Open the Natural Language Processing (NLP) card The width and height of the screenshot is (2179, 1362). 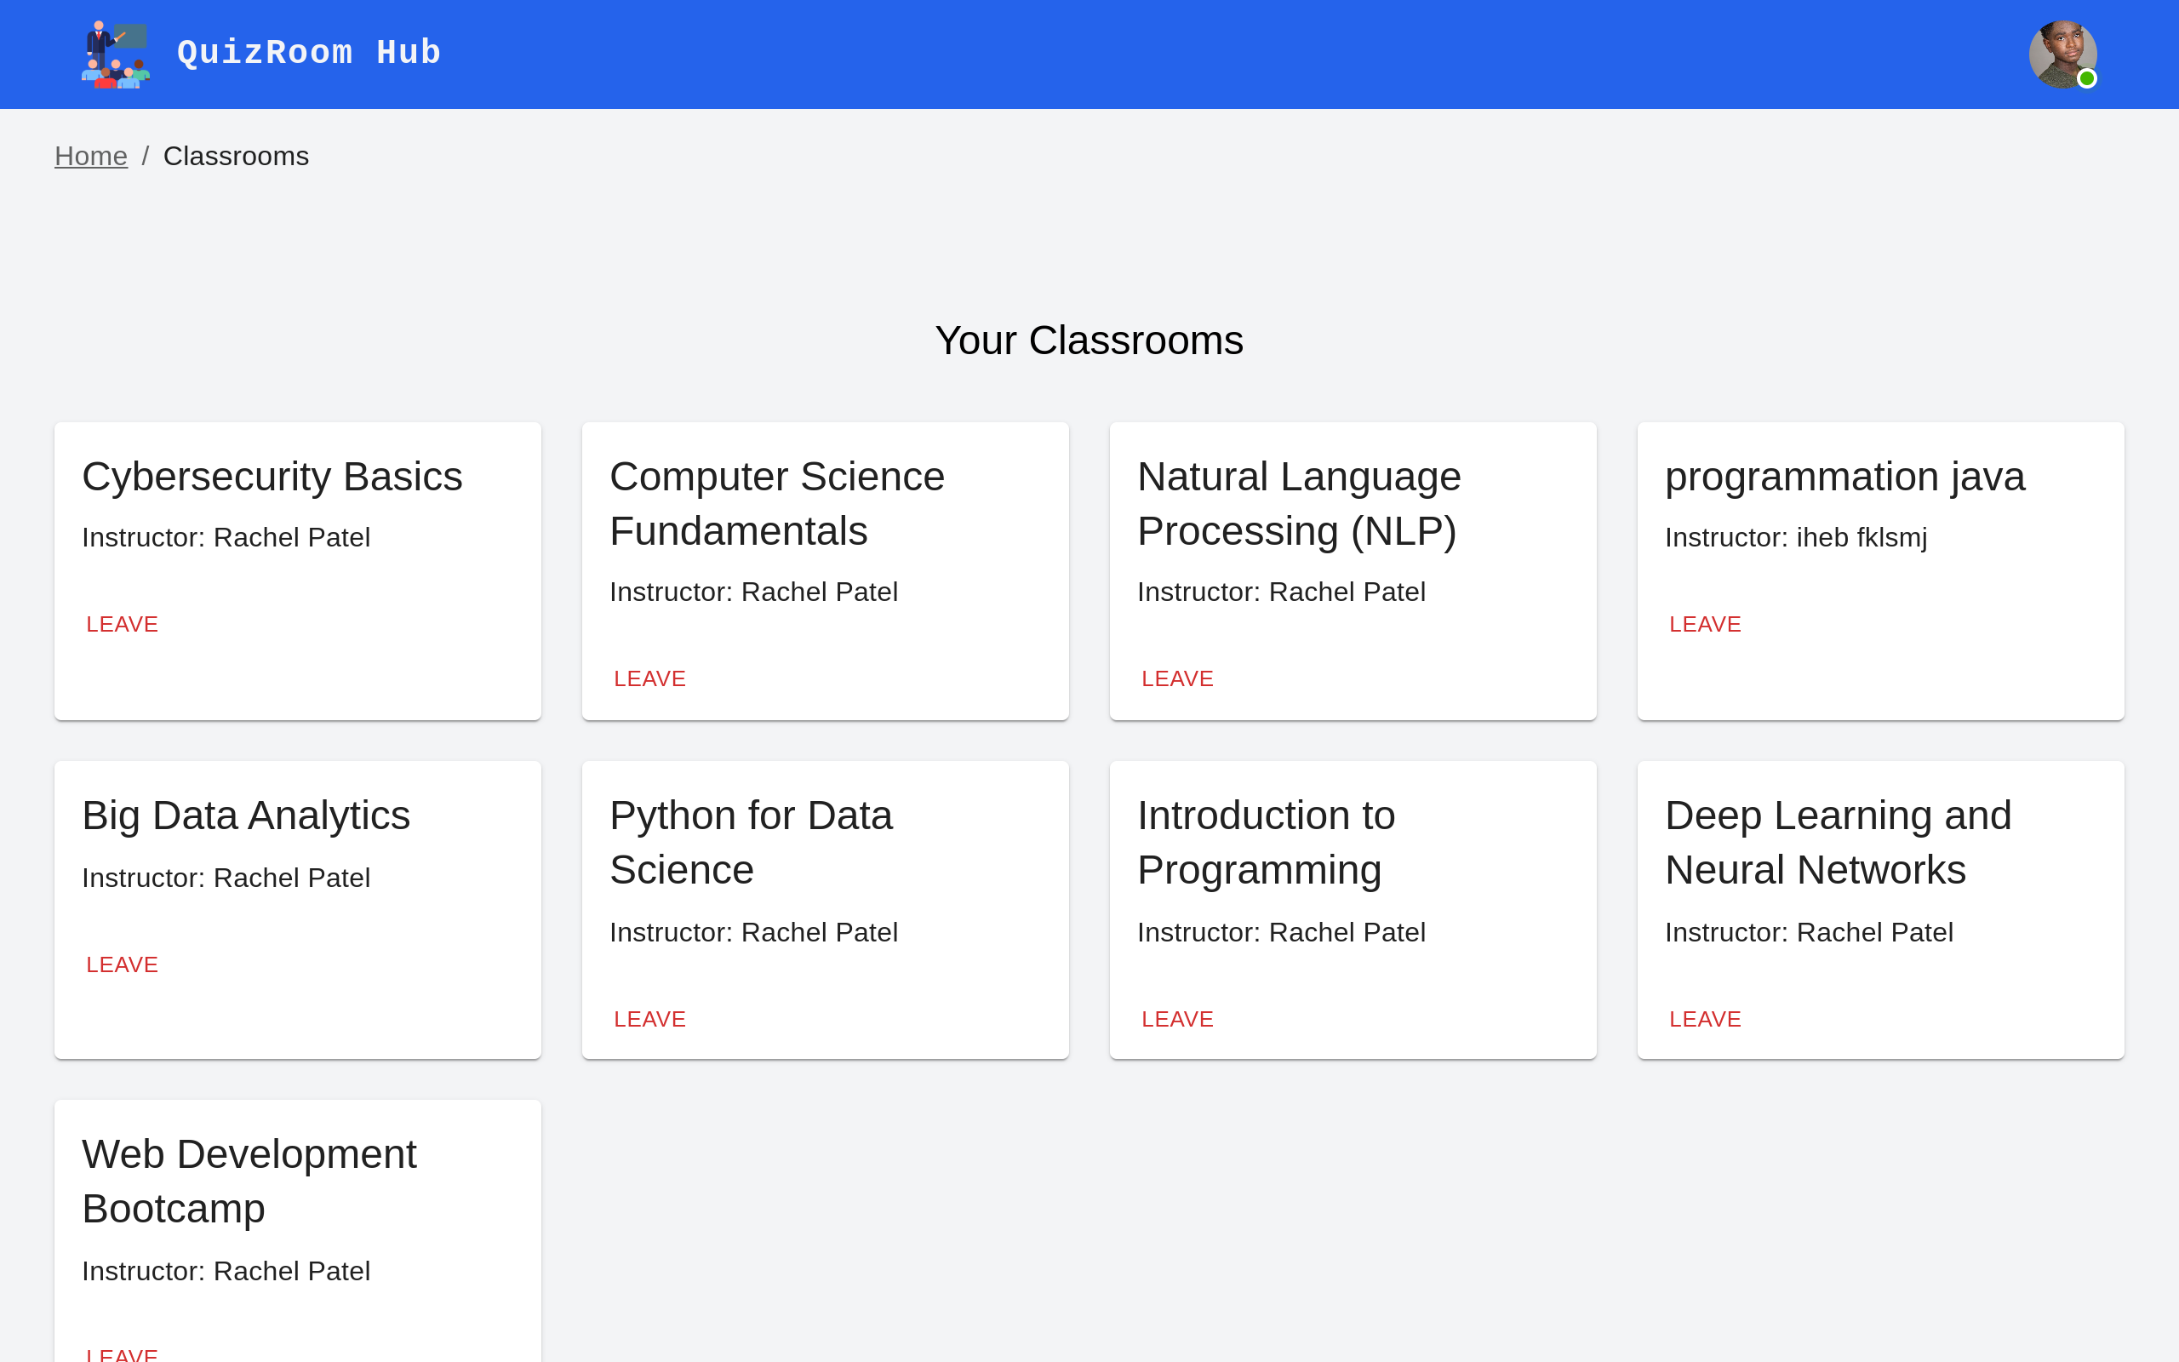click(x=1298, y=504)
